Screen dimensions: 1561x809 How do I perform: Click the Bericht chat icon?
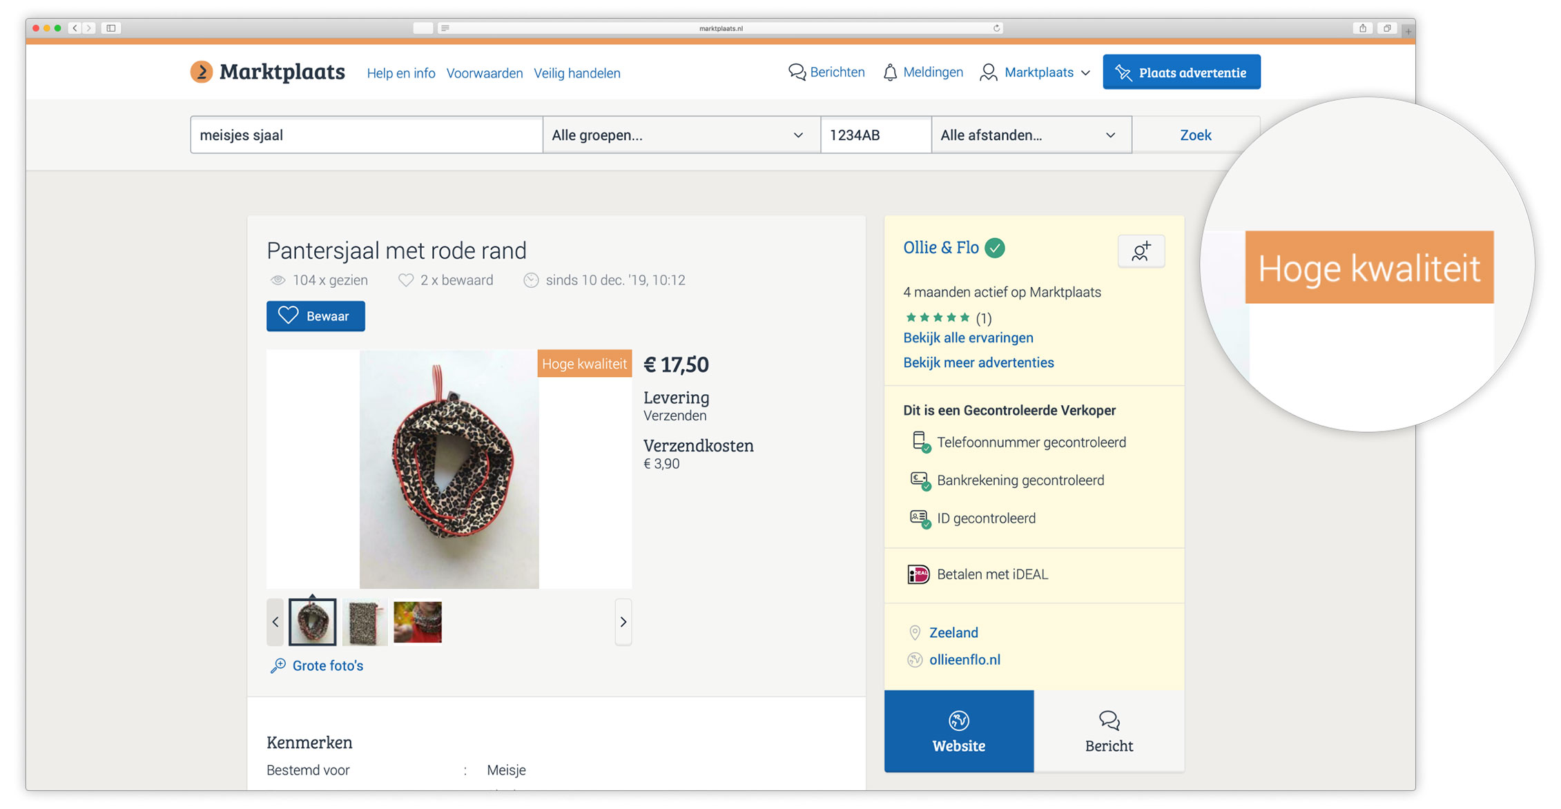pos(1109,721)
